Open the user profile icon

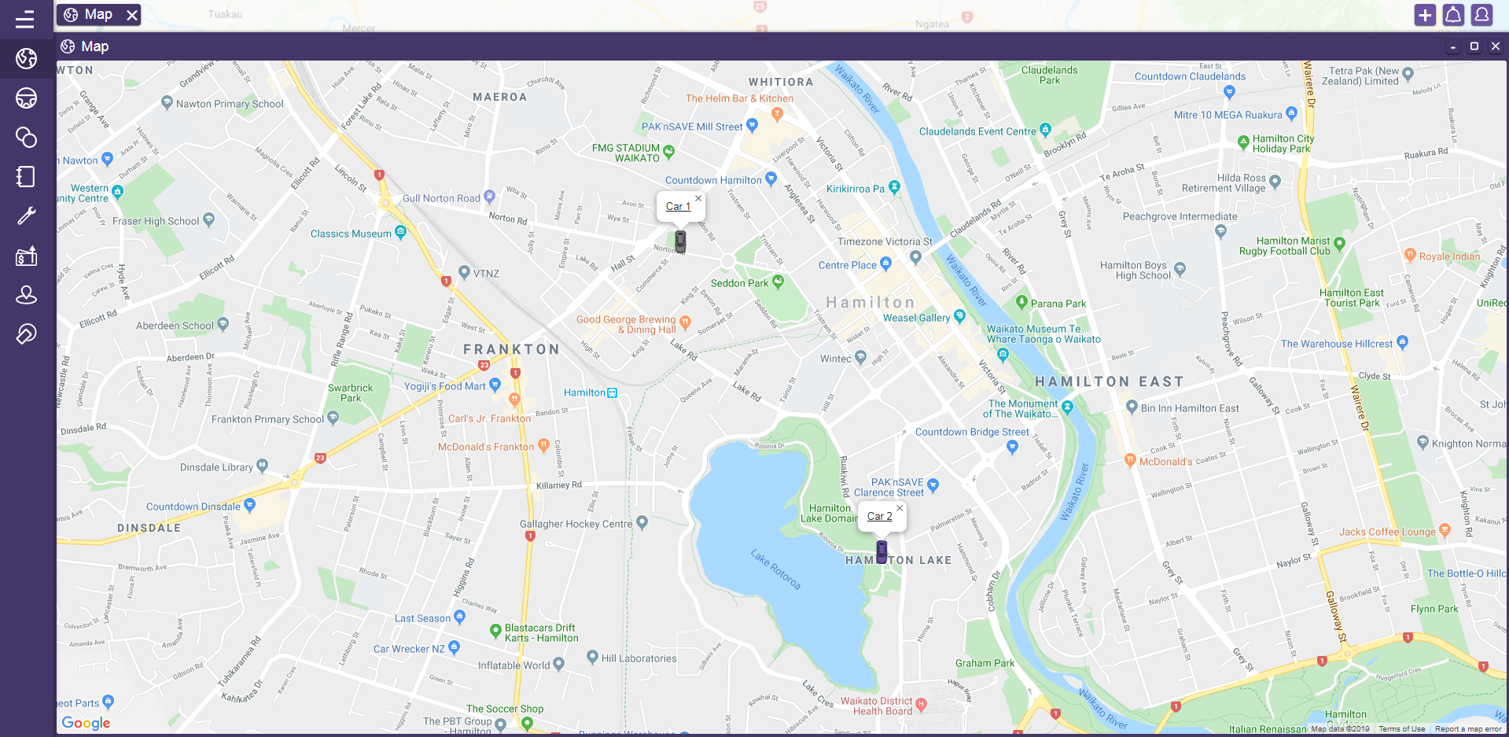point(1481,15)
